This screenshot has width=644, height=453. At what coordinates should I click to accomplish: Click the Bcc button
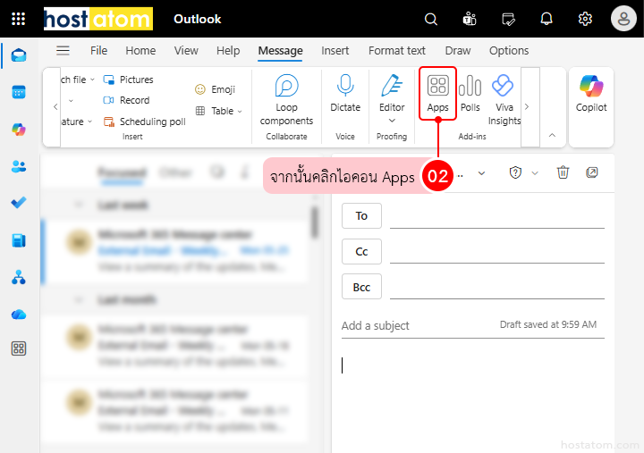pyautogui.click(x=361, y=287)
